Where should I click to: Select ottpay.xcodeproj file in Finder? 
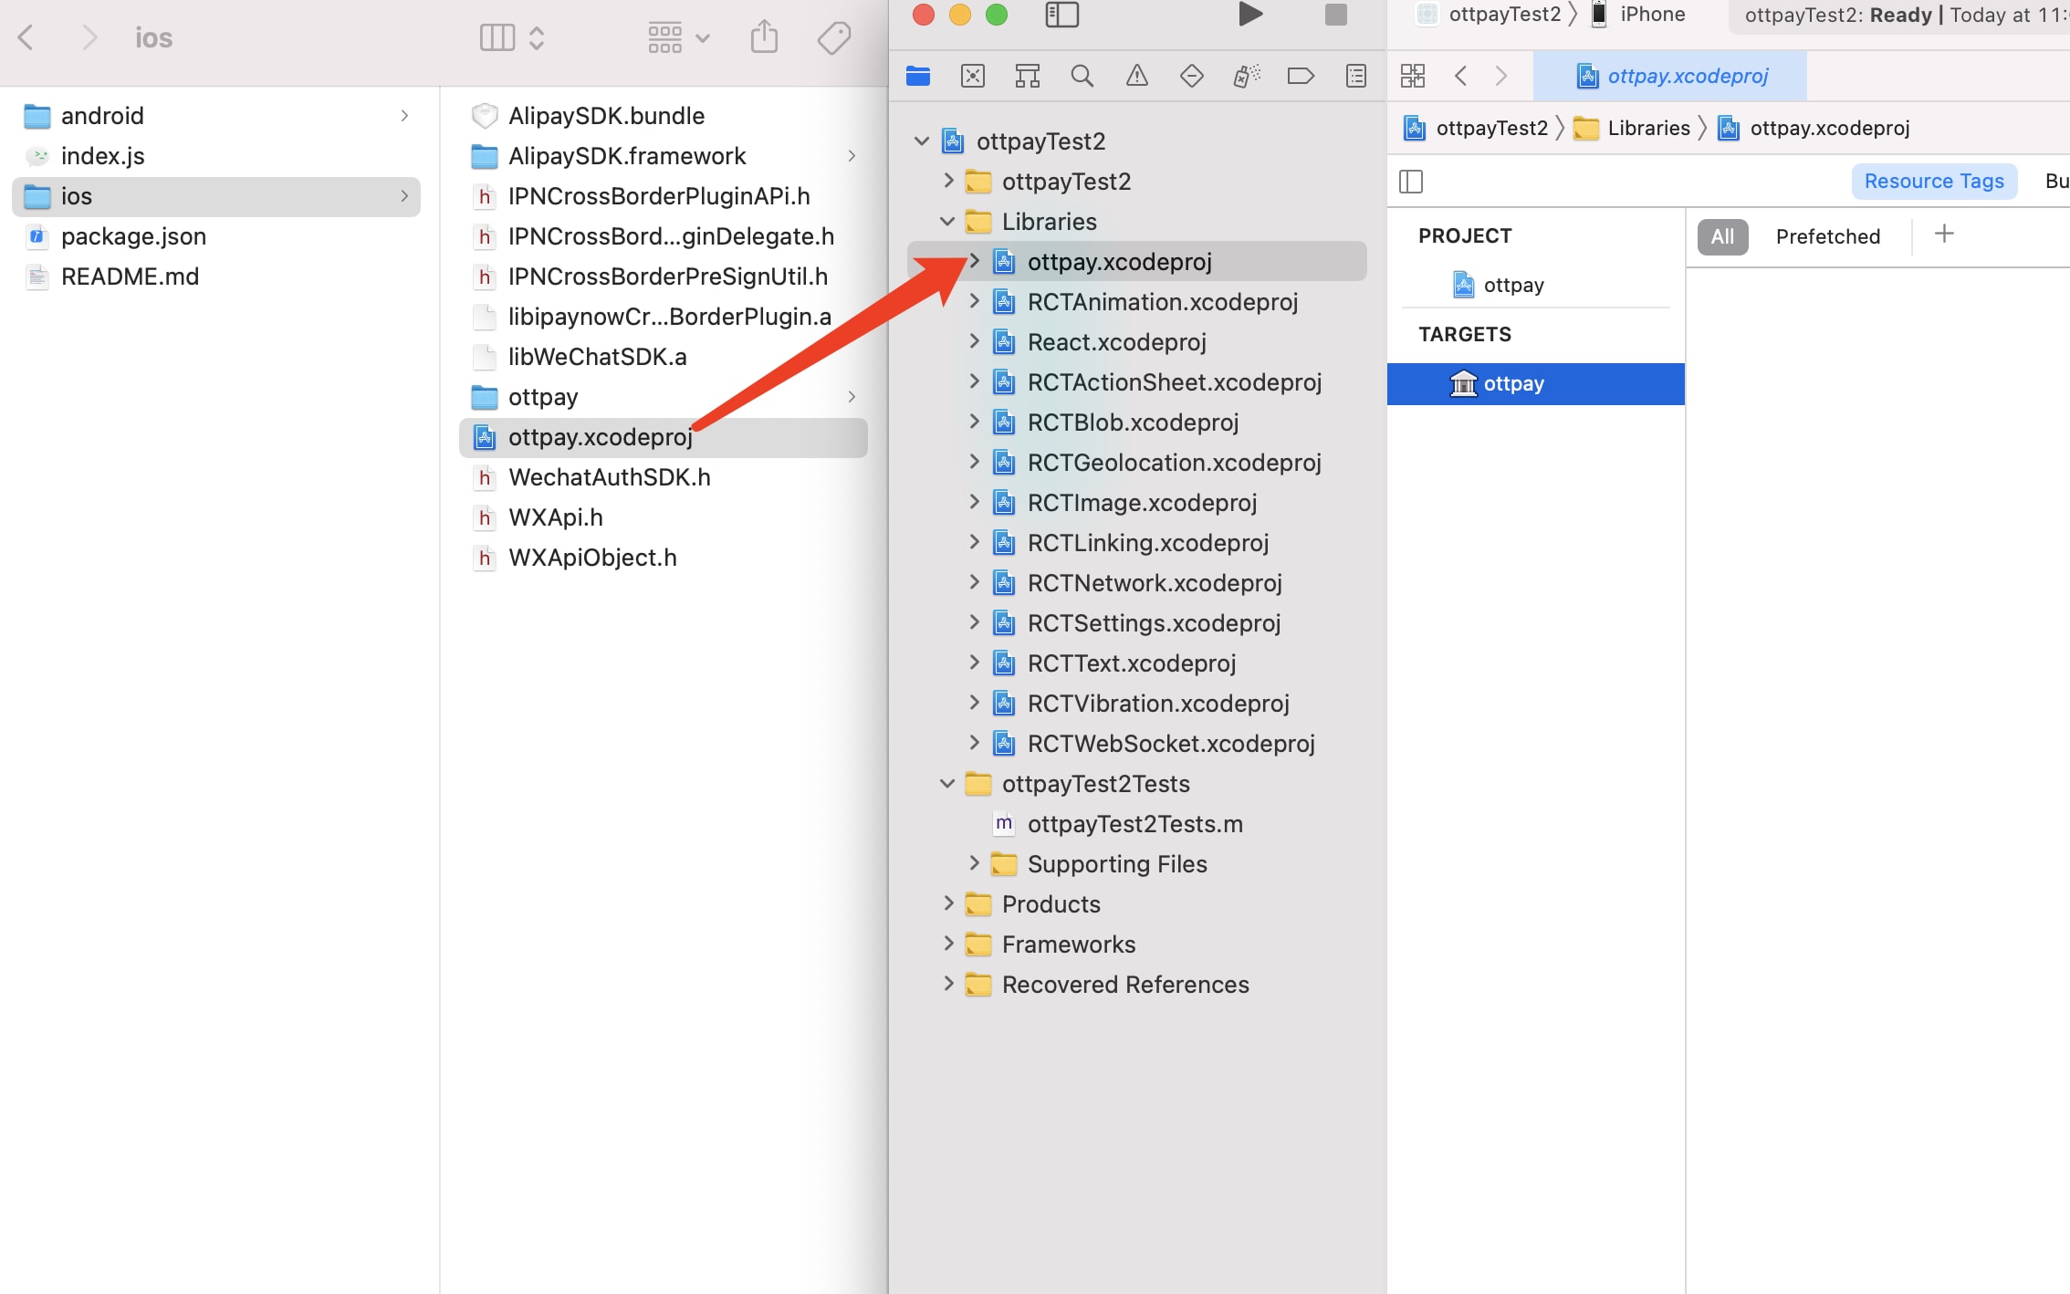(664, 437)
